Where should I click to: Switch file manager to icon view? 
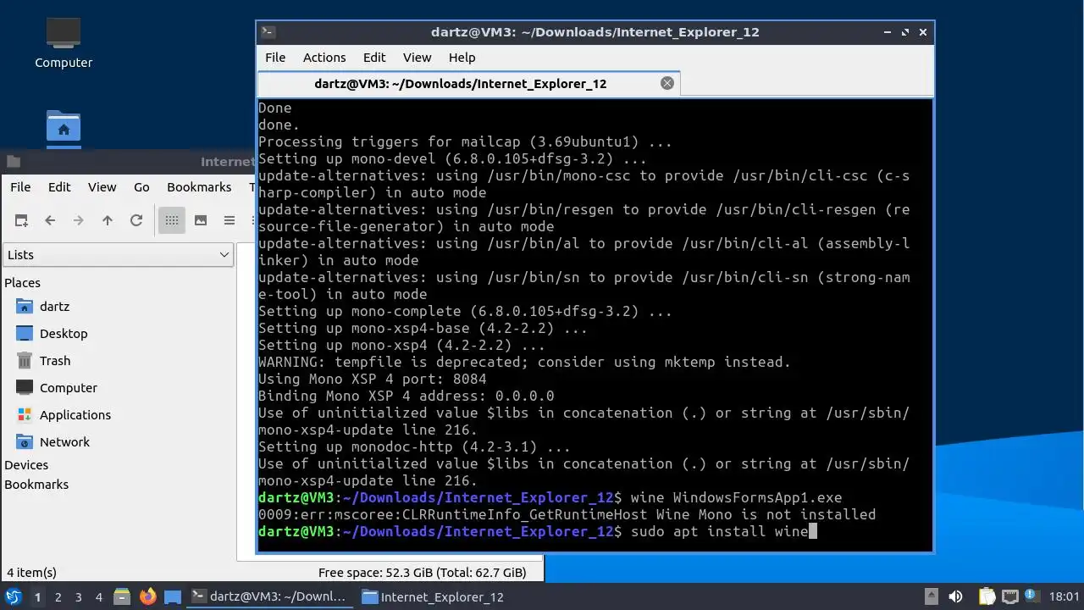tap(172, 220)
